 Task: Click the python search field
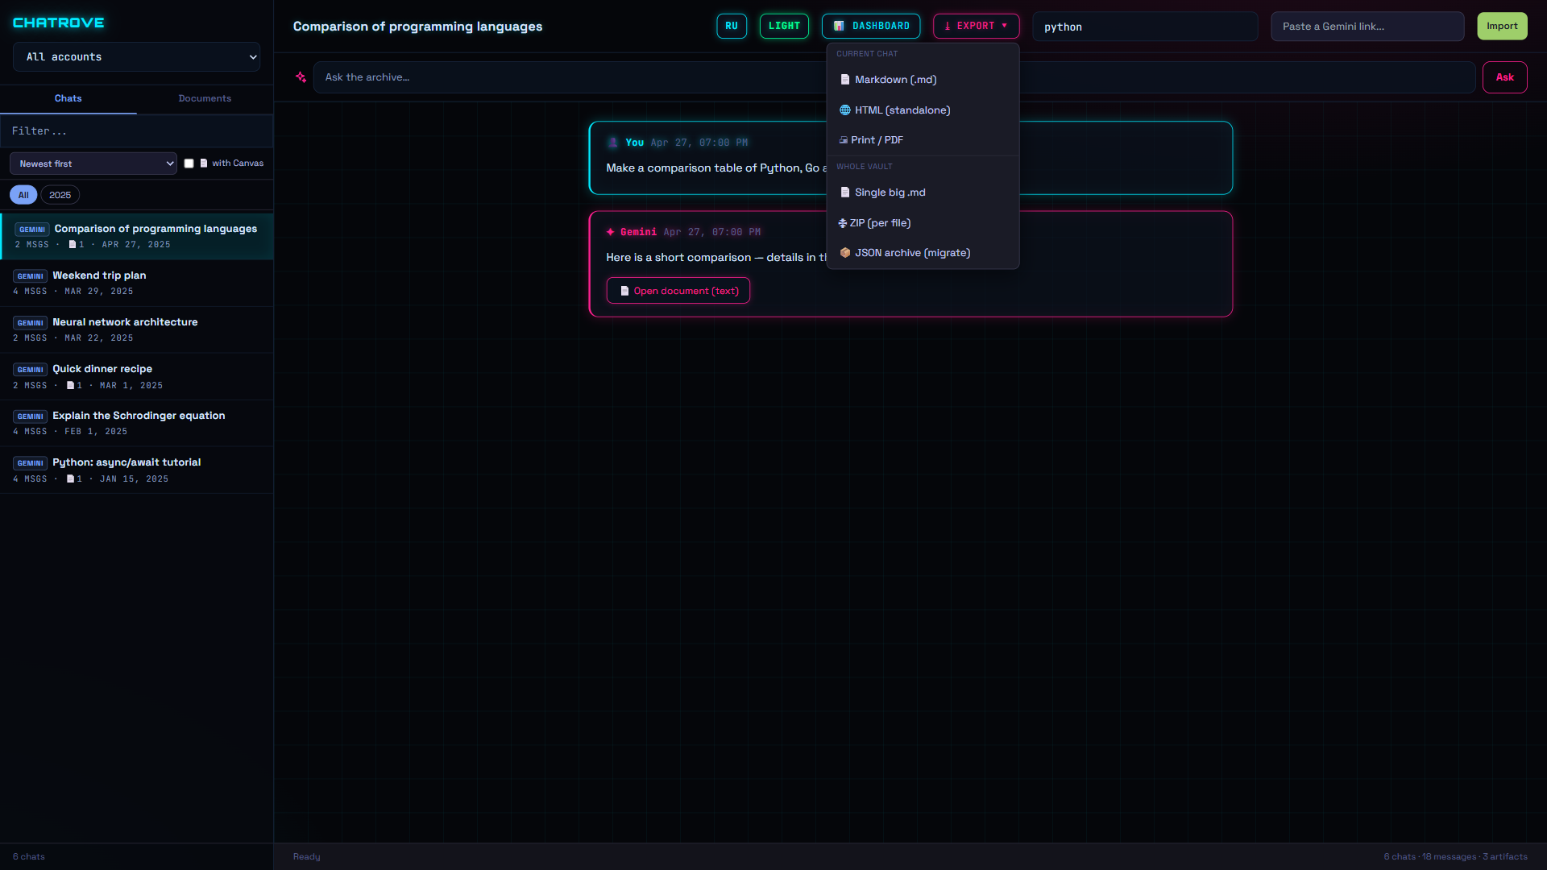1145,27
